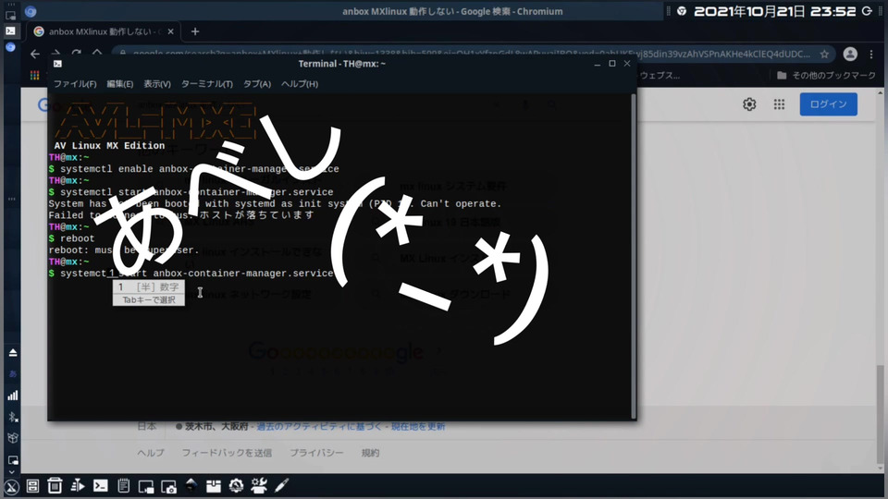Open Bluetooth indicator in side panel
Image resolution: width=888 pixels, height=499 pixels.
pos(12,417)
